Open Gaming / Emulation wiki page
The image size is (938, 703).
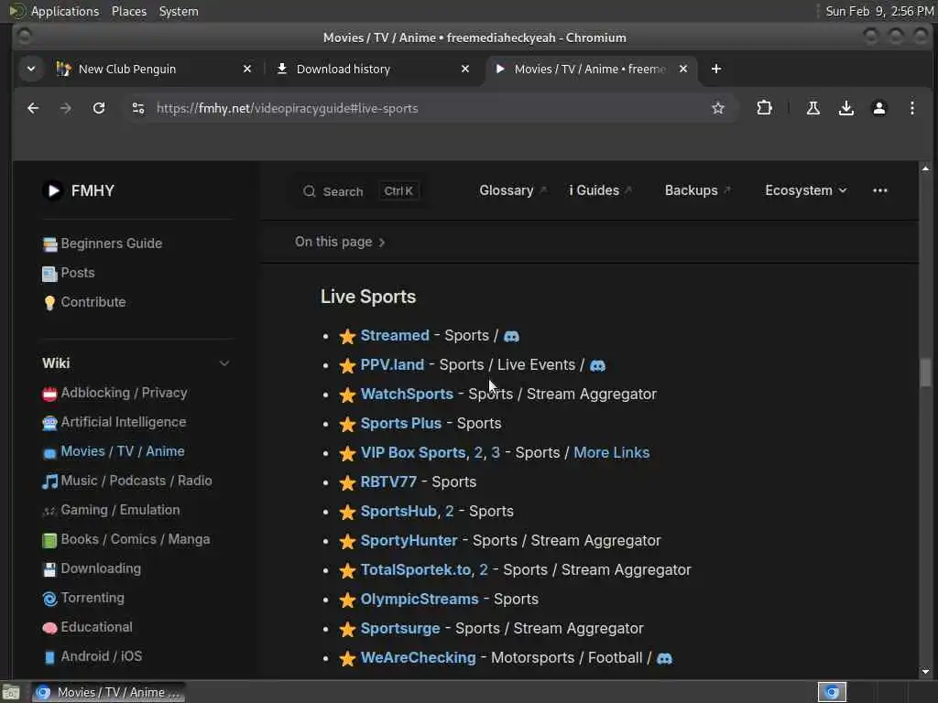111,510
